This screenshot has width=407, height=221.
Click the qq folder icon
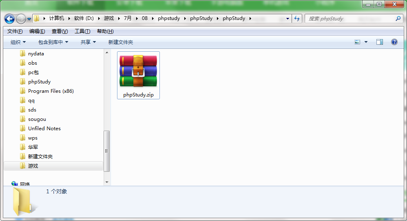[x=22, y=101]
